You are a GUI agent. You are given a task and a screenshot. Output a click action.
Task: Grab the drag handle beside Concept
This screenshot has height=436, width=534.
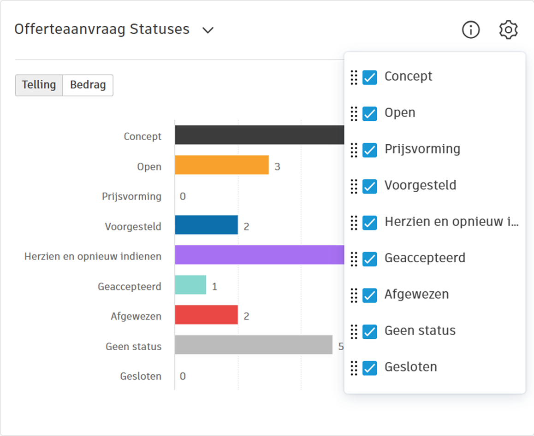(x=354, y=77)
